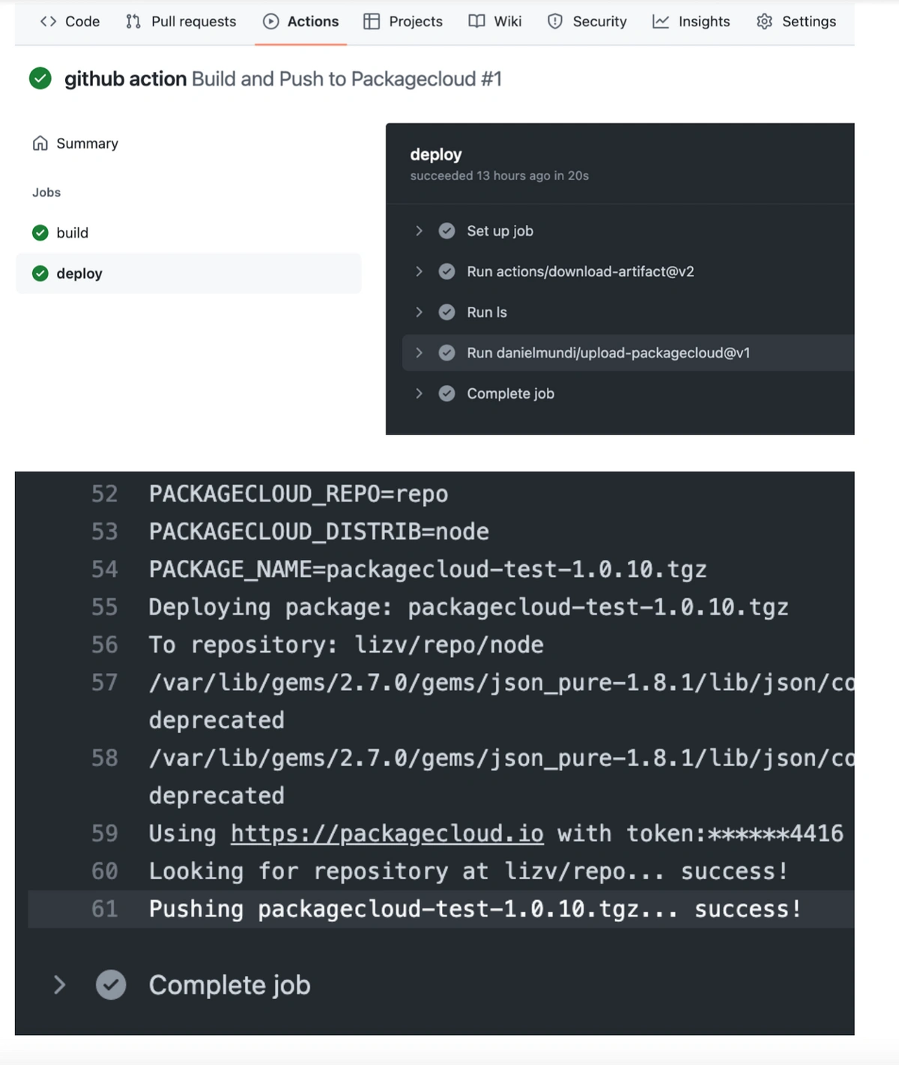Open the build job
899x1065 pixels.
(72, 233)
